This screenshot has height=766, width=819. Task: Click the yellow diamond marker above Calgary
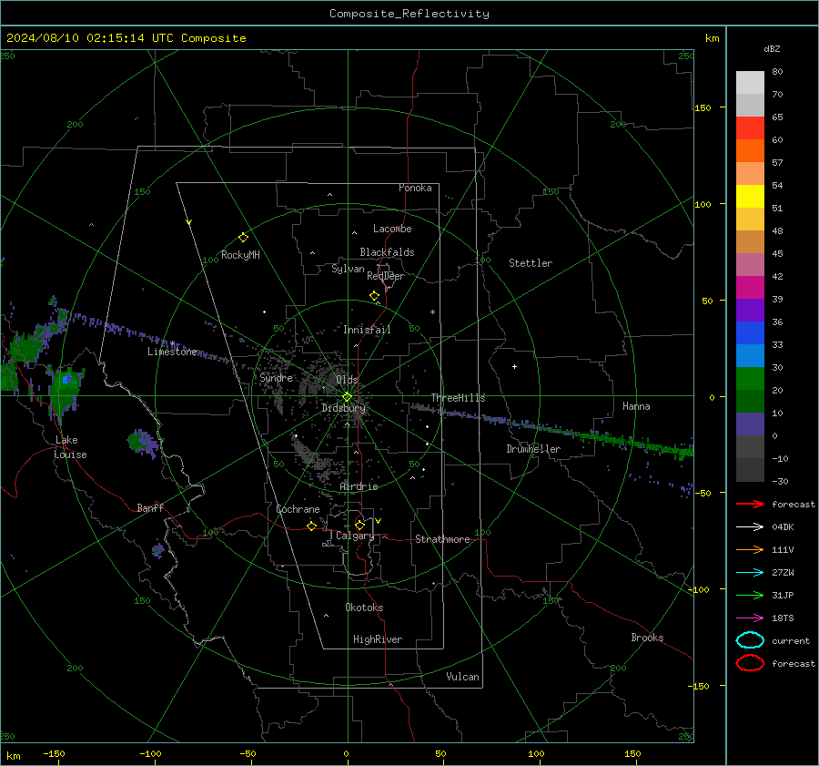359,525
